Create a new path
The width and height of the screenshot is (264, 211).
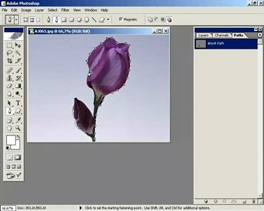click(x=244, y=201)
